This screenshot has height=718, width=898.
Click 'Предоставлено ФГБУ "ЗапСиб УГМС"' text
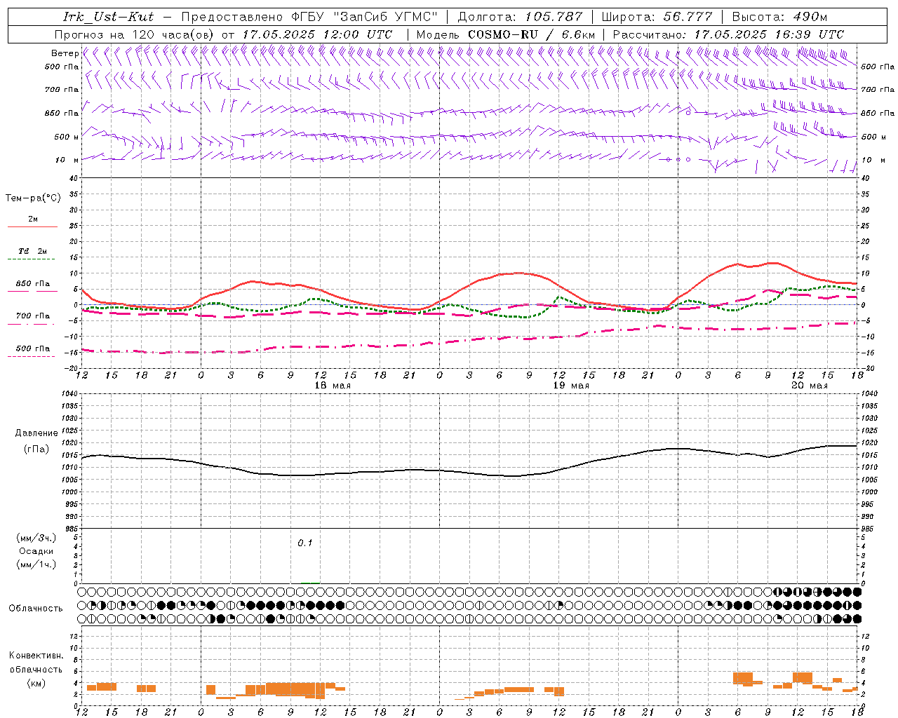(309, 17)
